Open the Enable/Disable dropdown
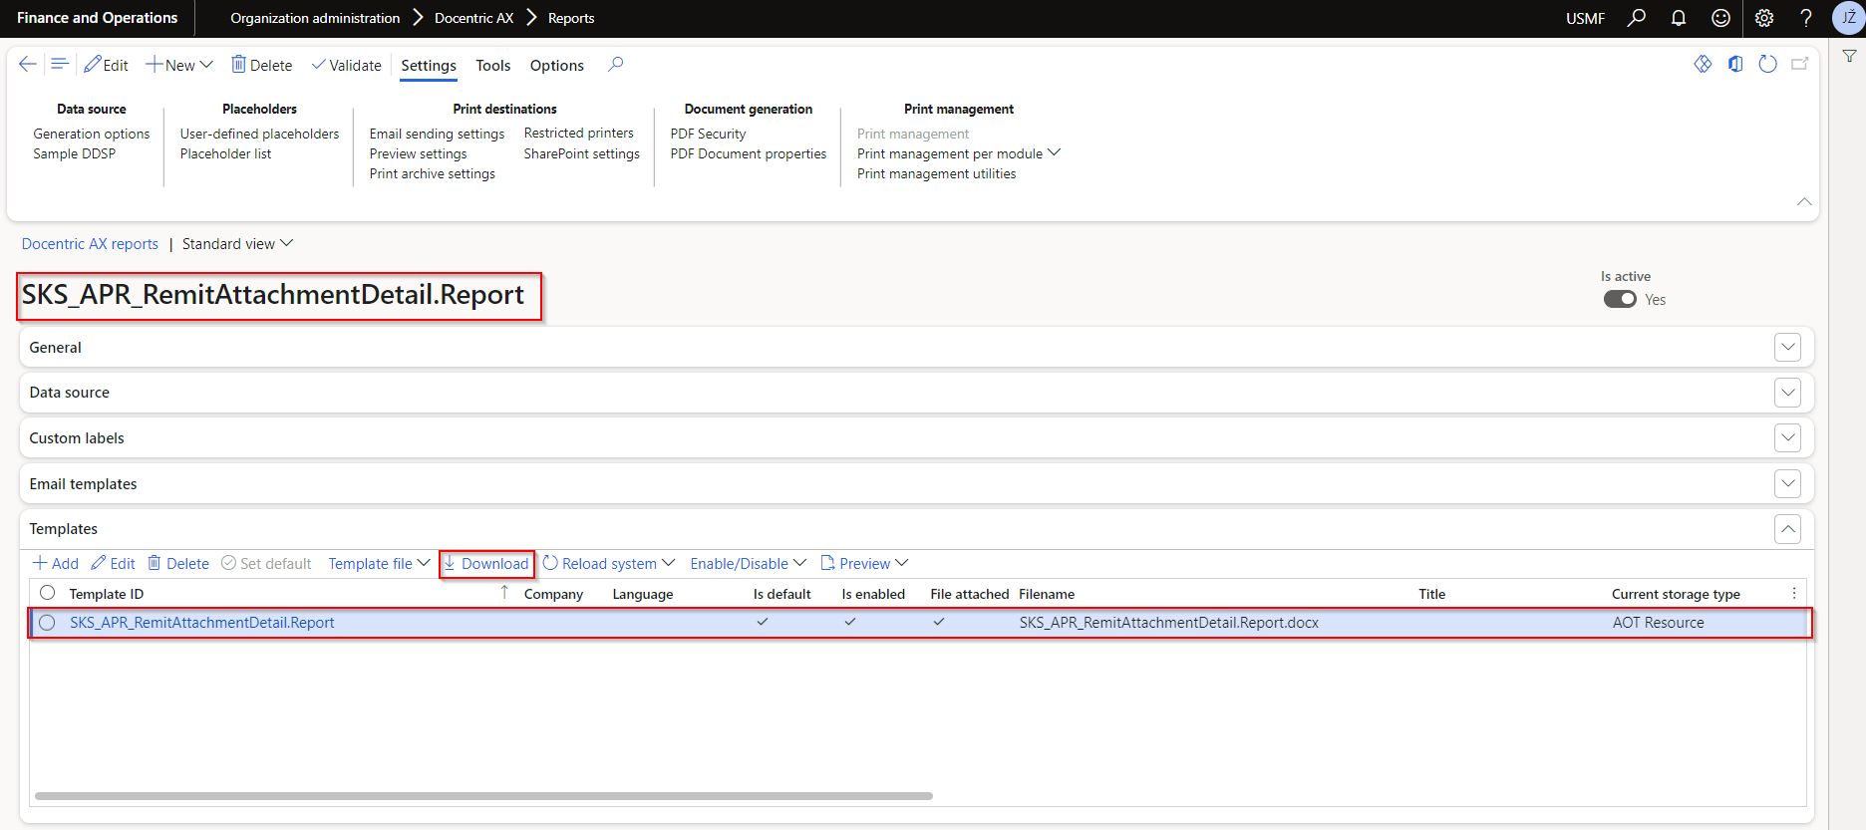The image size is (1866, 830). [x=749, y=563]
